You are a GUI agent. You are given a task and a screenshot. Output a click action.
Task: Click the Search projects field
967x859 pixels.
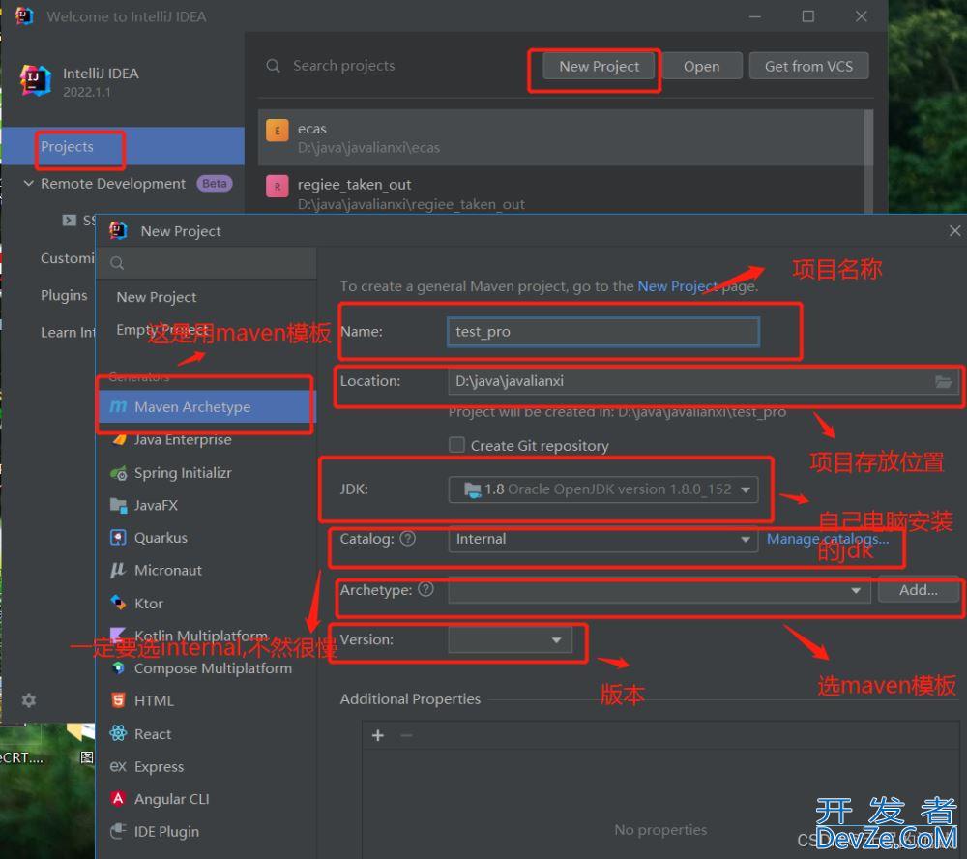343,66
